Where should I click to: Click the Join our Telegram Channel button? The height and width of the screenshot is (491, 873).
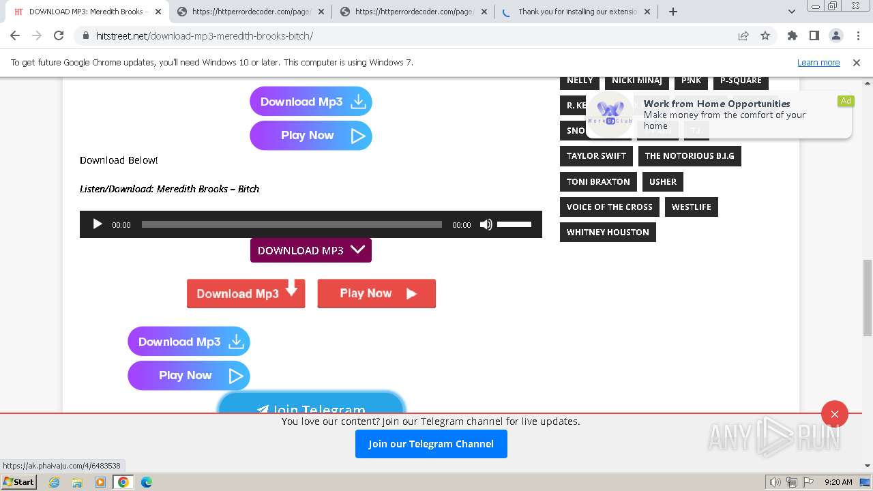pyautogui.click(x=431, y=444)
